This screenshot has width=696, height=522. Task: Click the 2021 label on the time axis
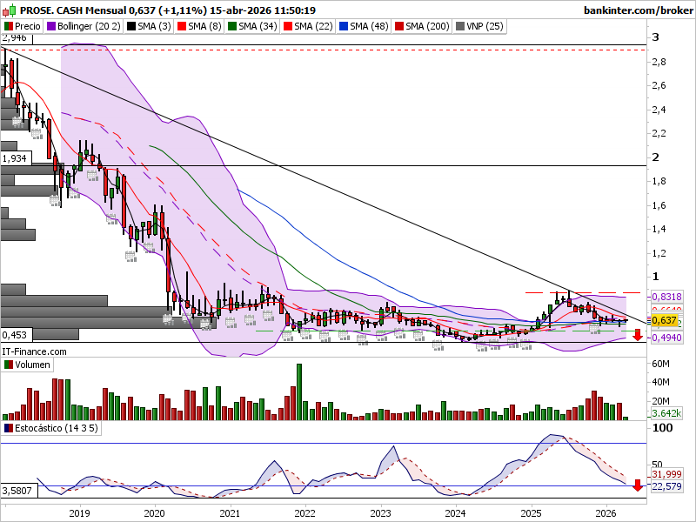(x=230, y=513)
